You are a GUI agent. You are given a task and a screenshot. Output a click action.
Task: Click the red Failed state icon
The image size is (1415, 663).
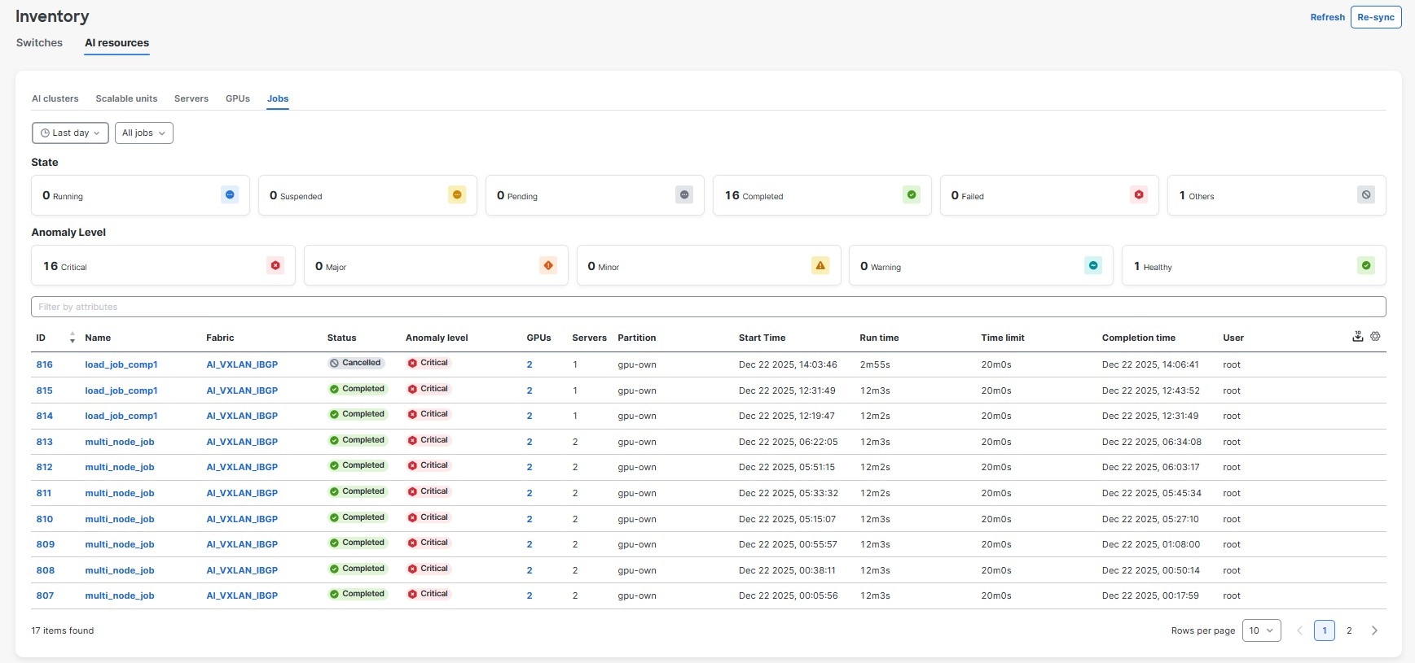[1139, 195]
